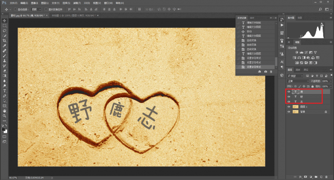Image resolution: width=334 pixels, height=180 pixels.
Task: Delete the selected layer with the trash icon
Action: [326, 177]
